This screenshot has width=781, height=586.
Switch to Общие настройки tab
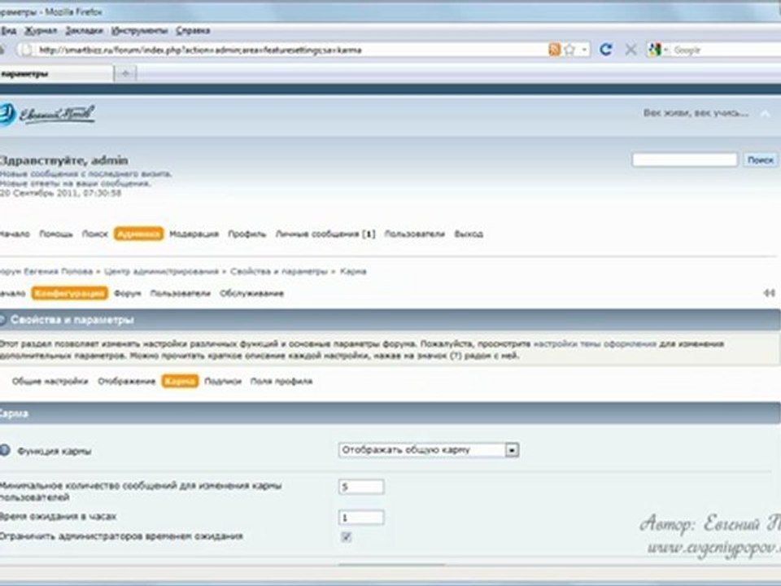point(50,381)
